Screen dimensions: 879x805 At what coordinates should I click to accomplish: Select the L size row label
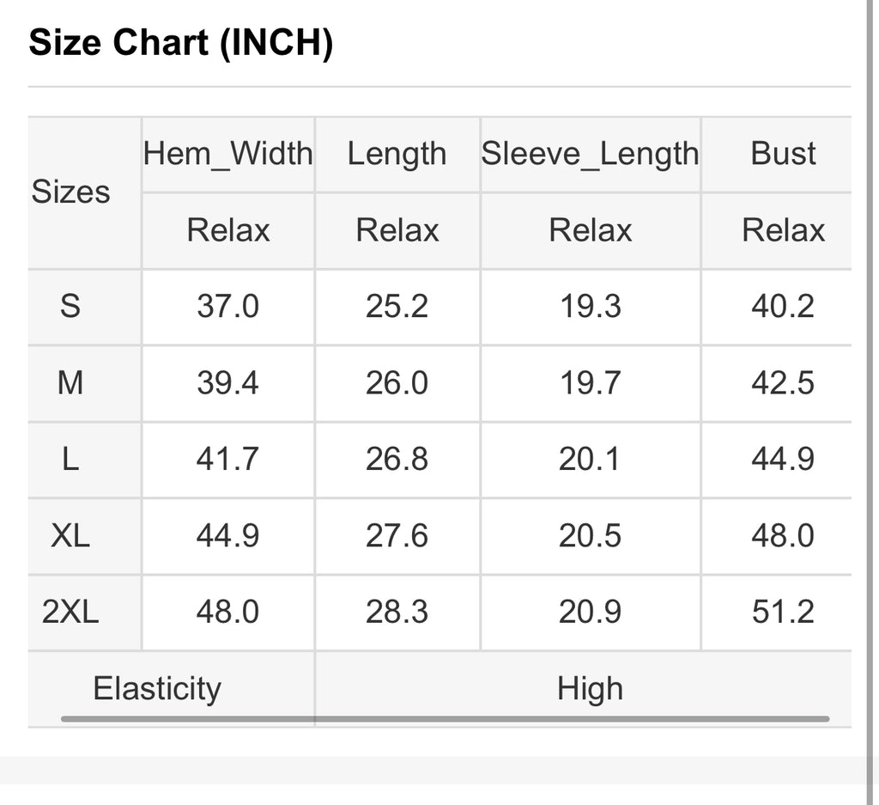[70, 460]
